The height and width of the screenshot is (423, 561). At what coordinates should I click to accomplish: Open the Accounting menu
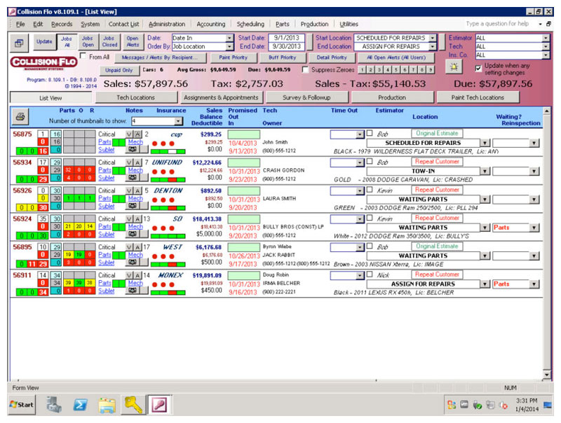[211, 24]
